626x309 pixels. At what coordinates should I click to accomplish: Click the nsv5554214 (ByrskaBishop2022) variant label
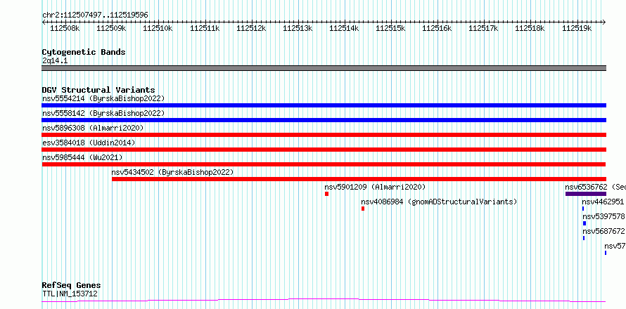[x=103, y=98]
